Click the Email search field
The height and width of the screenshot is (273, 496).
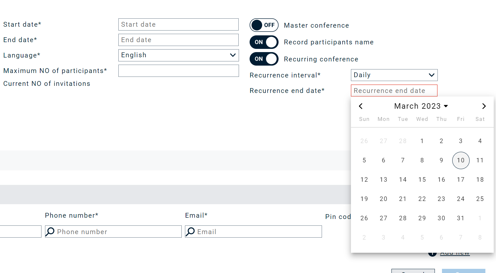(x=253, y=232)
